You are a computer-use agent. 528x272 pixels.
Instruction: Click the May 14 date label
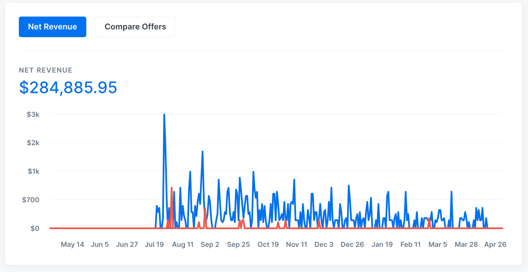pyautogui.click(x=72, y=245)
